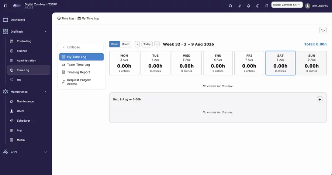Expand the CRM section chevron
The height and width of the screenshot is (175, 332).
45,152
